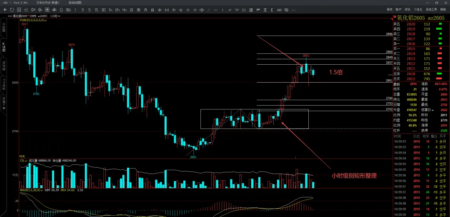This screenshot has height=217, width=450.
Task: Click the bowtie-shaped toolbar icon
Action: (x=167, y=10)
